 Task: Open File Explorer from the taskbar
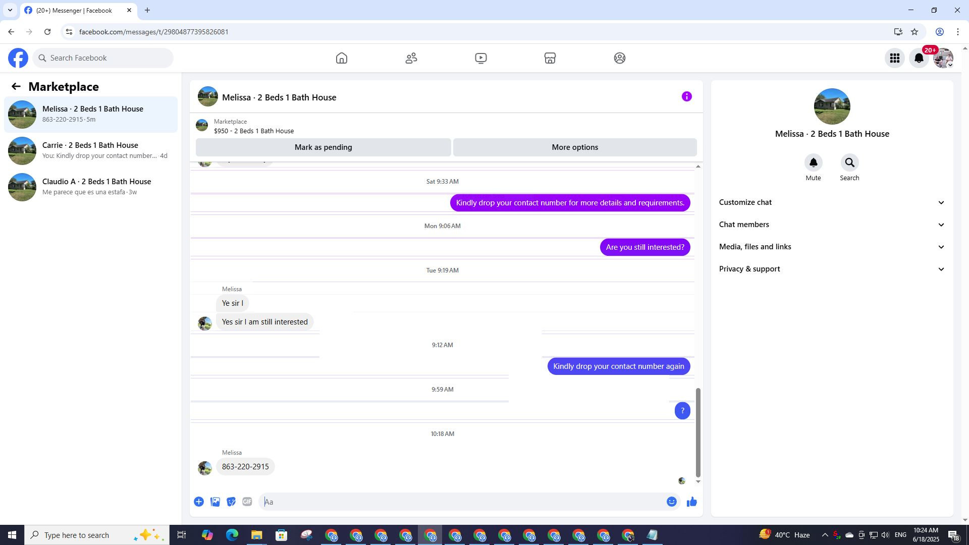click(257, 535)
